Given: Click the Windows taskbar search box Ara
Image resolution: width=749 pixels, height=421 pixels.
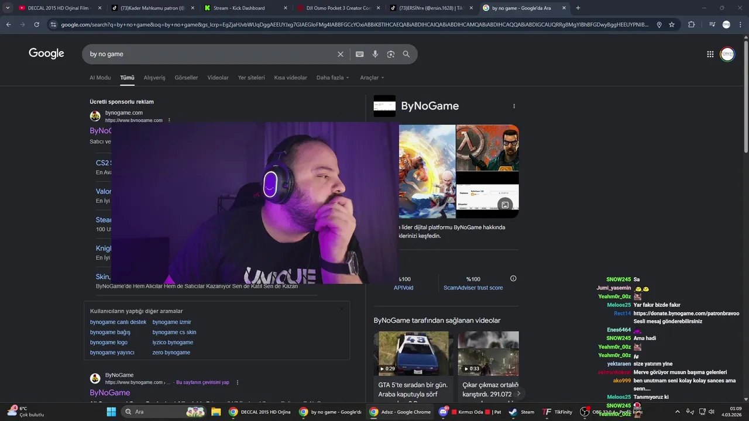Looking at the screenshot, I should click(164, 412).
